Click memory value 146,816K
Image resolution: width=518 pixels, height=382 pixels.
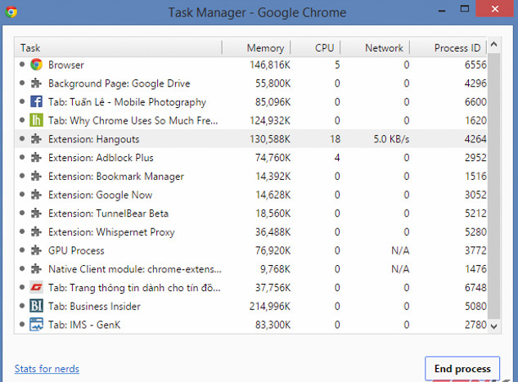[270, 65]
